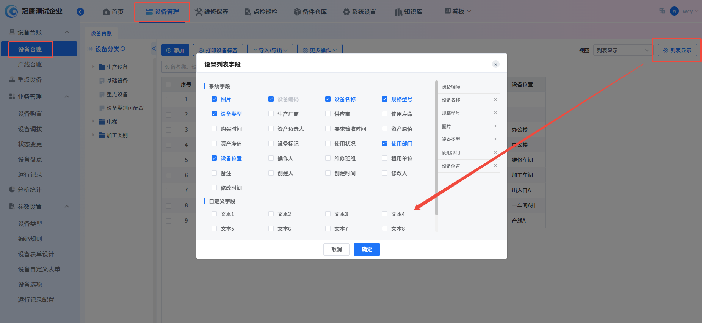The height and width of the screenshot is (323, 702).
Task: Uncheck the 设备名称 field checkbox
Action: point(328,99)
